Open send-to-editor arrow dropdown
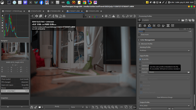196x110 pixels. pos(43,107)
